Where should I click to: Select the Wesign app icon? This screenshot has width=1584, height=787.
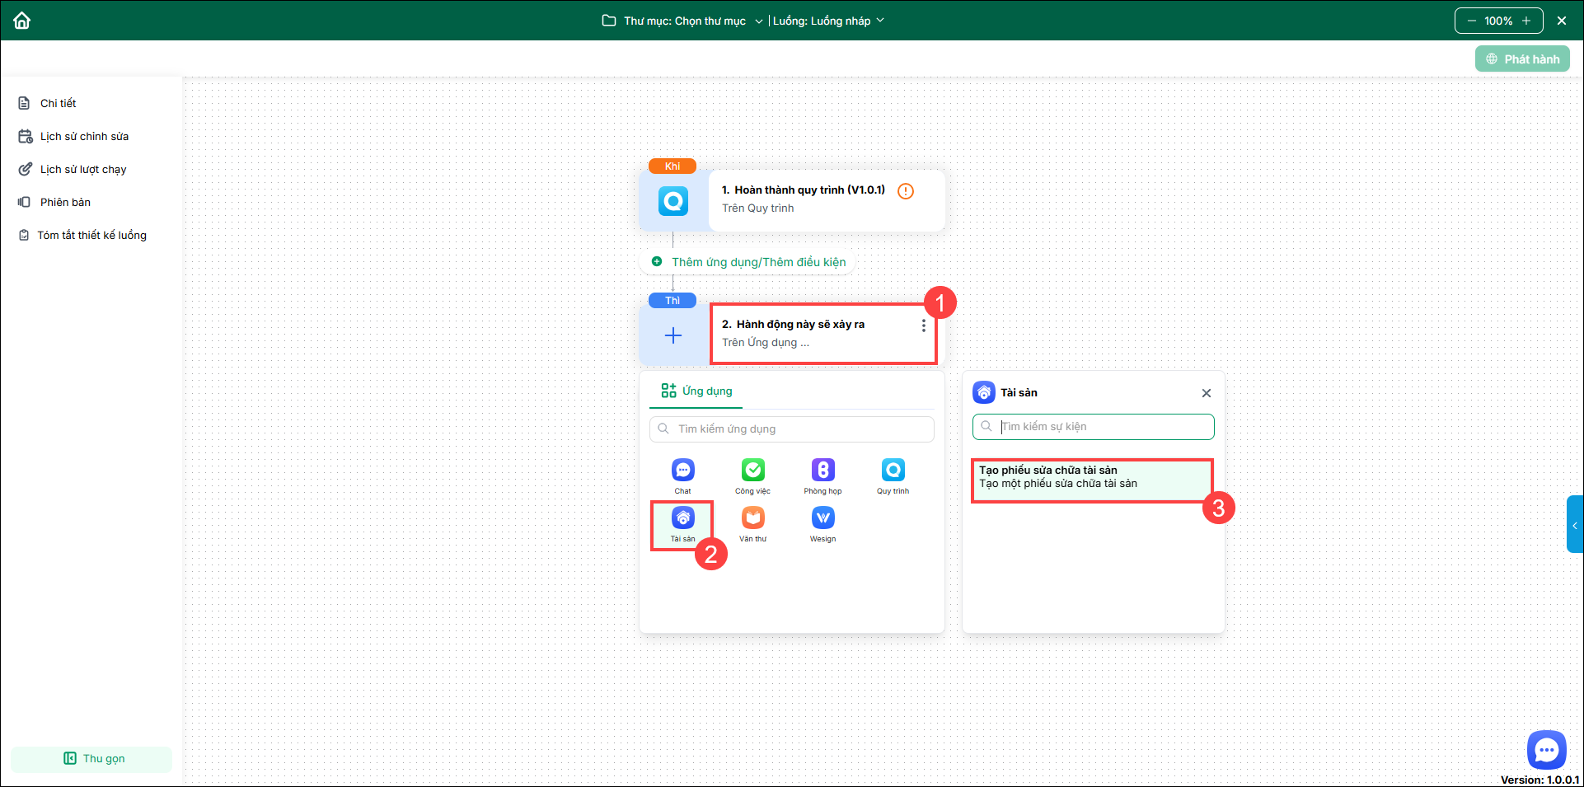822,518
